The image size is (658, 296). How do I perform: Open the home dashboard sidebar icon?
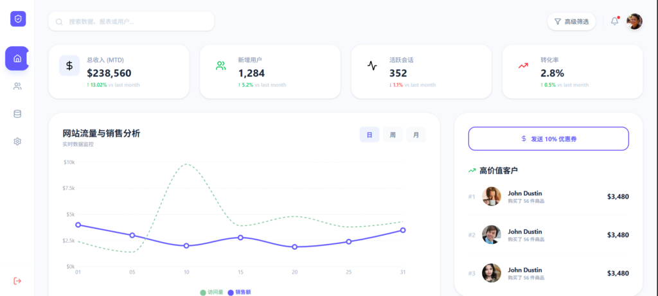pyautogui.click(x=17, y=58)
